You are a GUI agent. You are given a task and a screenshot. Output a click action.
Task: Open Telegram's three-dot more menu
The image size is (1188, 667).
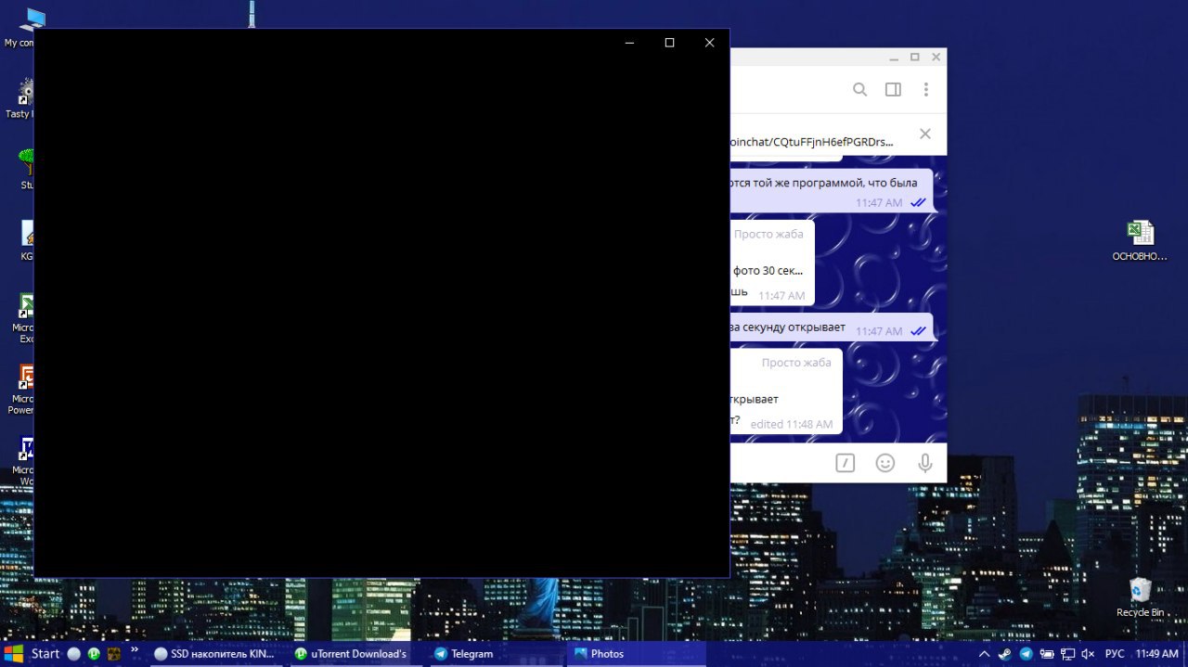[x=925, y=90]
